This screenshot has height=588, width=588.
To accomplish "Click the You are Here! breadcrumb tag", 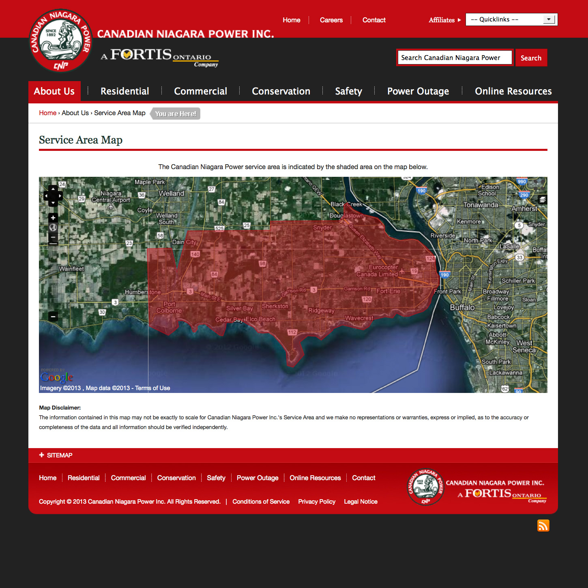I will tap(175, 114).
